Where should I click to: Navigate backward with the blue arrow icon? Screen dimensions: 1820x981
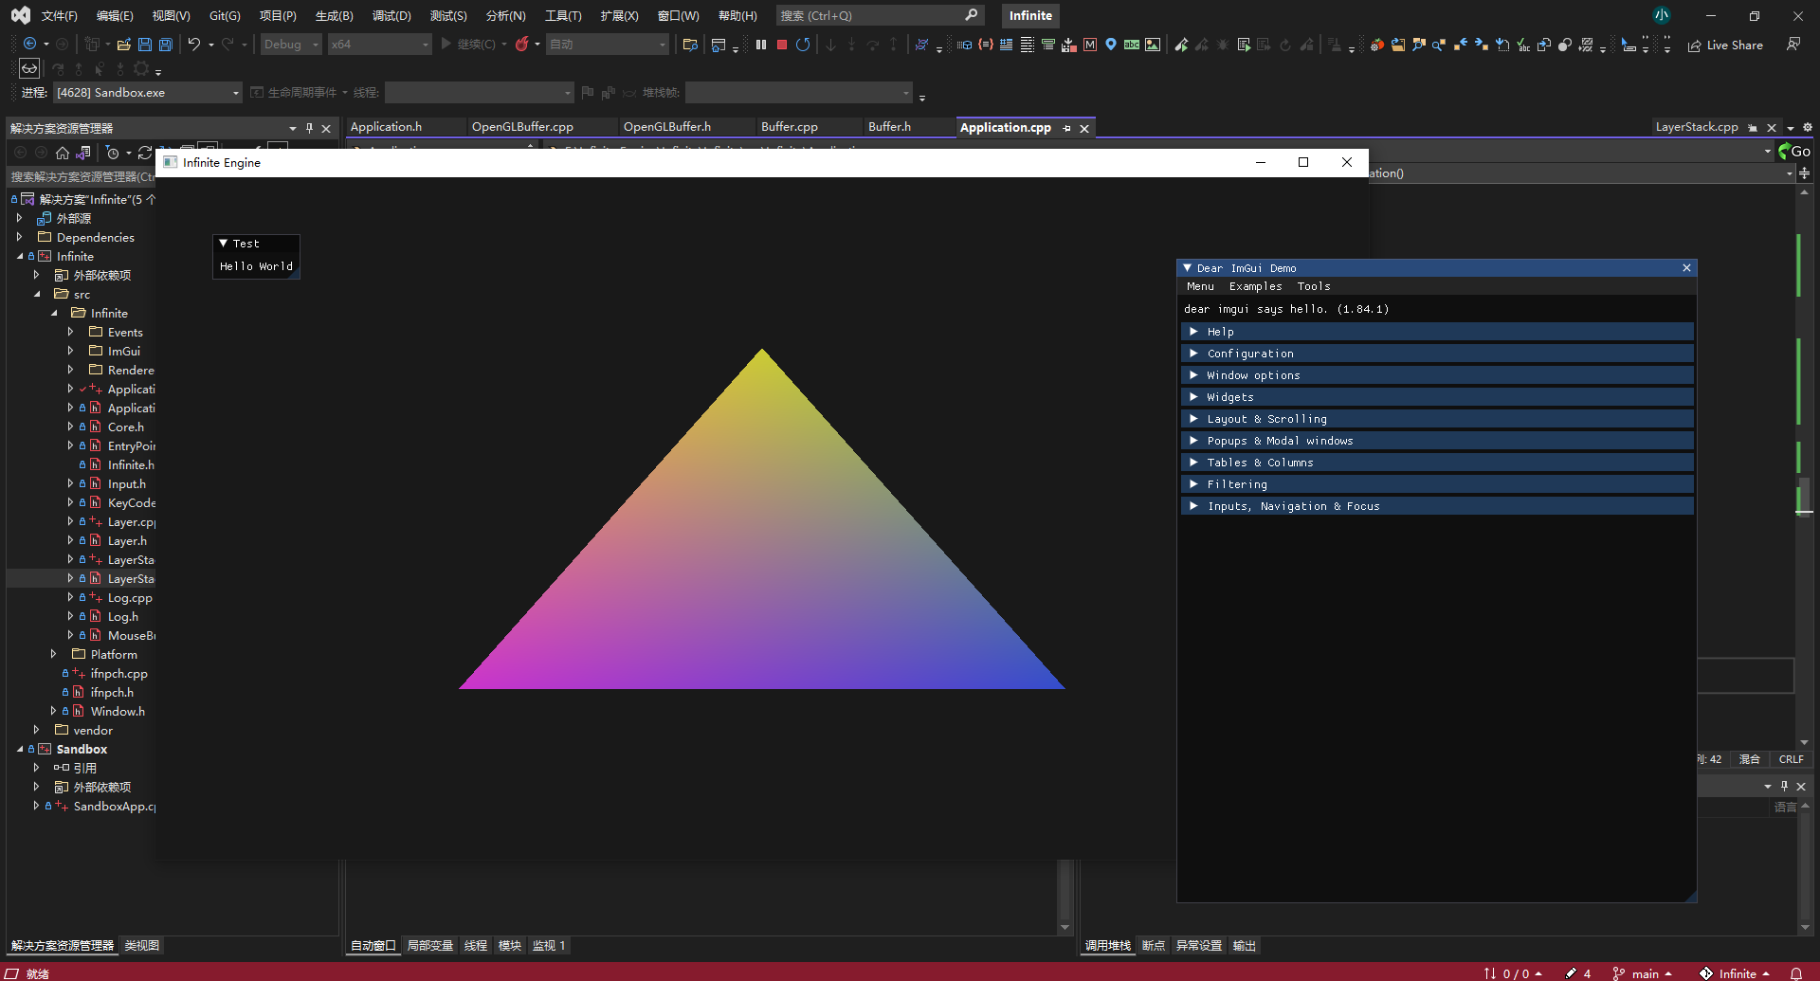[30, 45]
